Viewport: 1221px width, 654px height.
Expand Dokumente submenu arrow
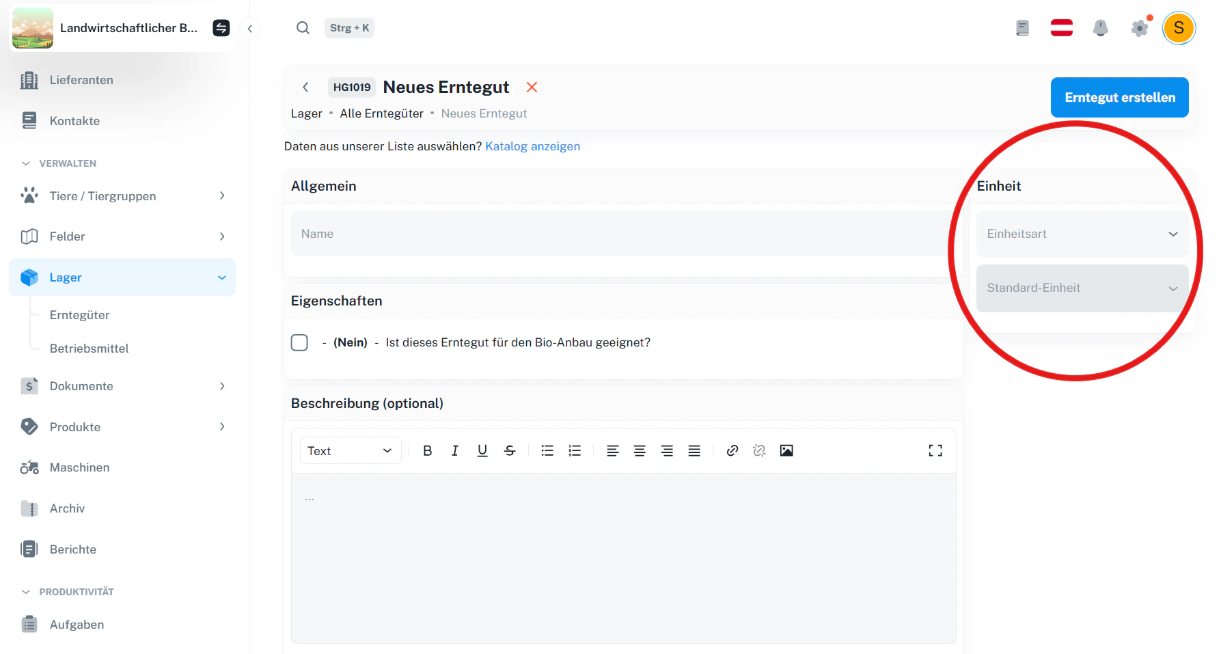point(222,386)
